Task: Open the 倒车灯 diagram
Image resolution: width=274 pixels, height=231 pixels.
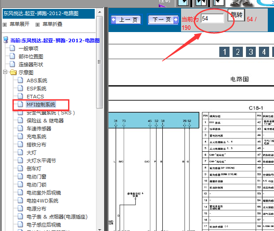Action: click(34, 169)
